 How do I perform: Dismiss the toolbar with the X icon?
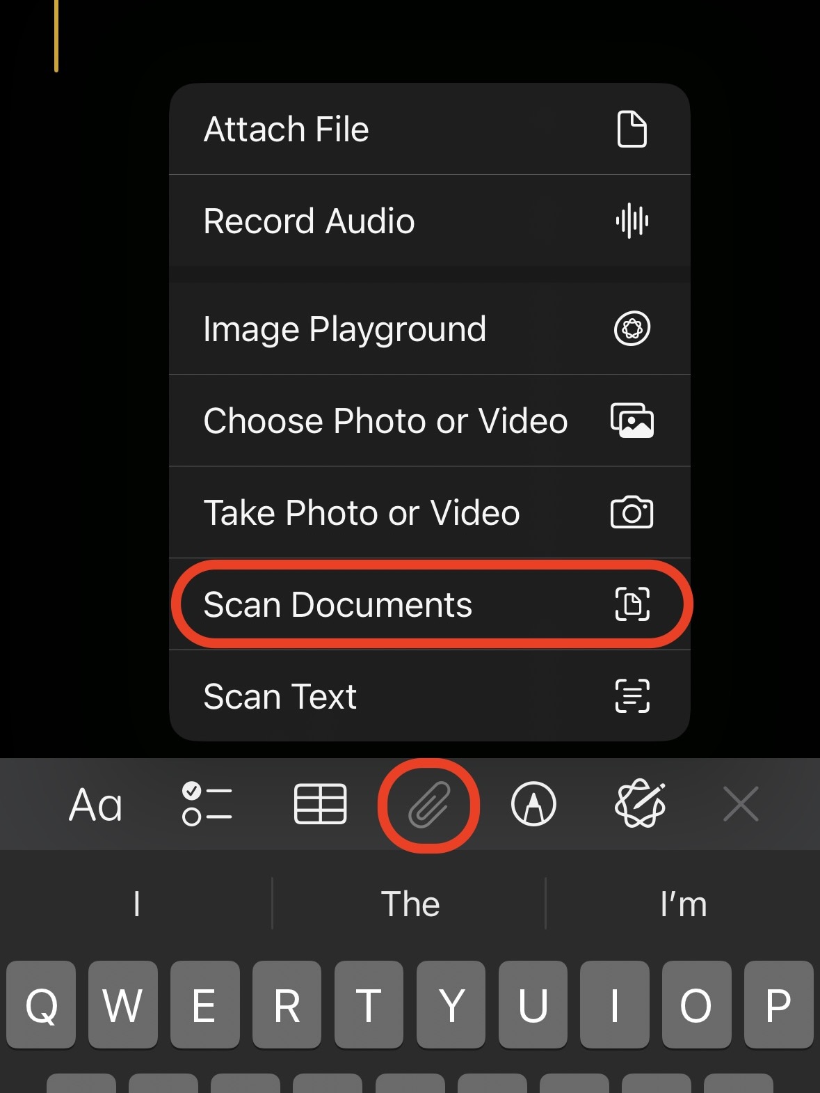pyautogui.click(x=741, y=804)
